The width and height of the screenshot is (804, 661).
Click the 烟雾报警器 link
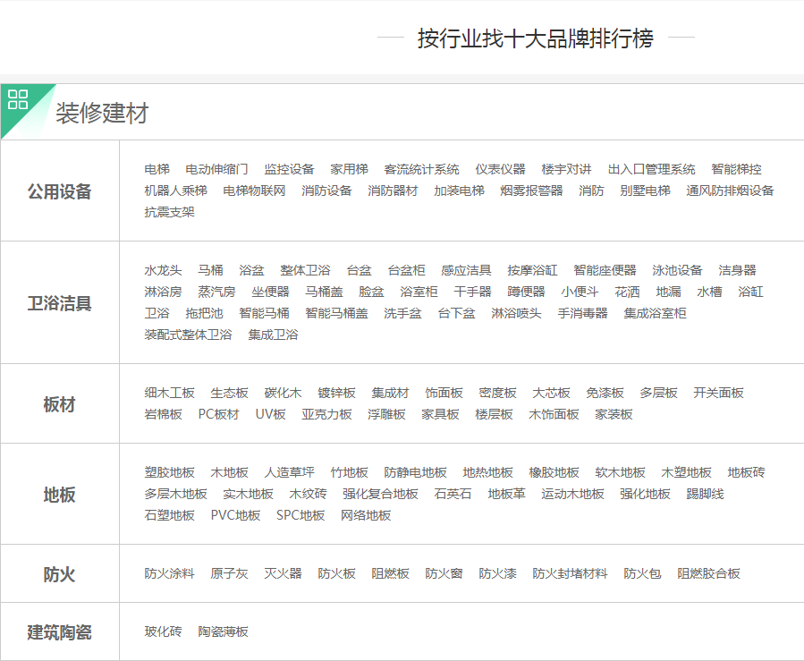coord(531,191)
